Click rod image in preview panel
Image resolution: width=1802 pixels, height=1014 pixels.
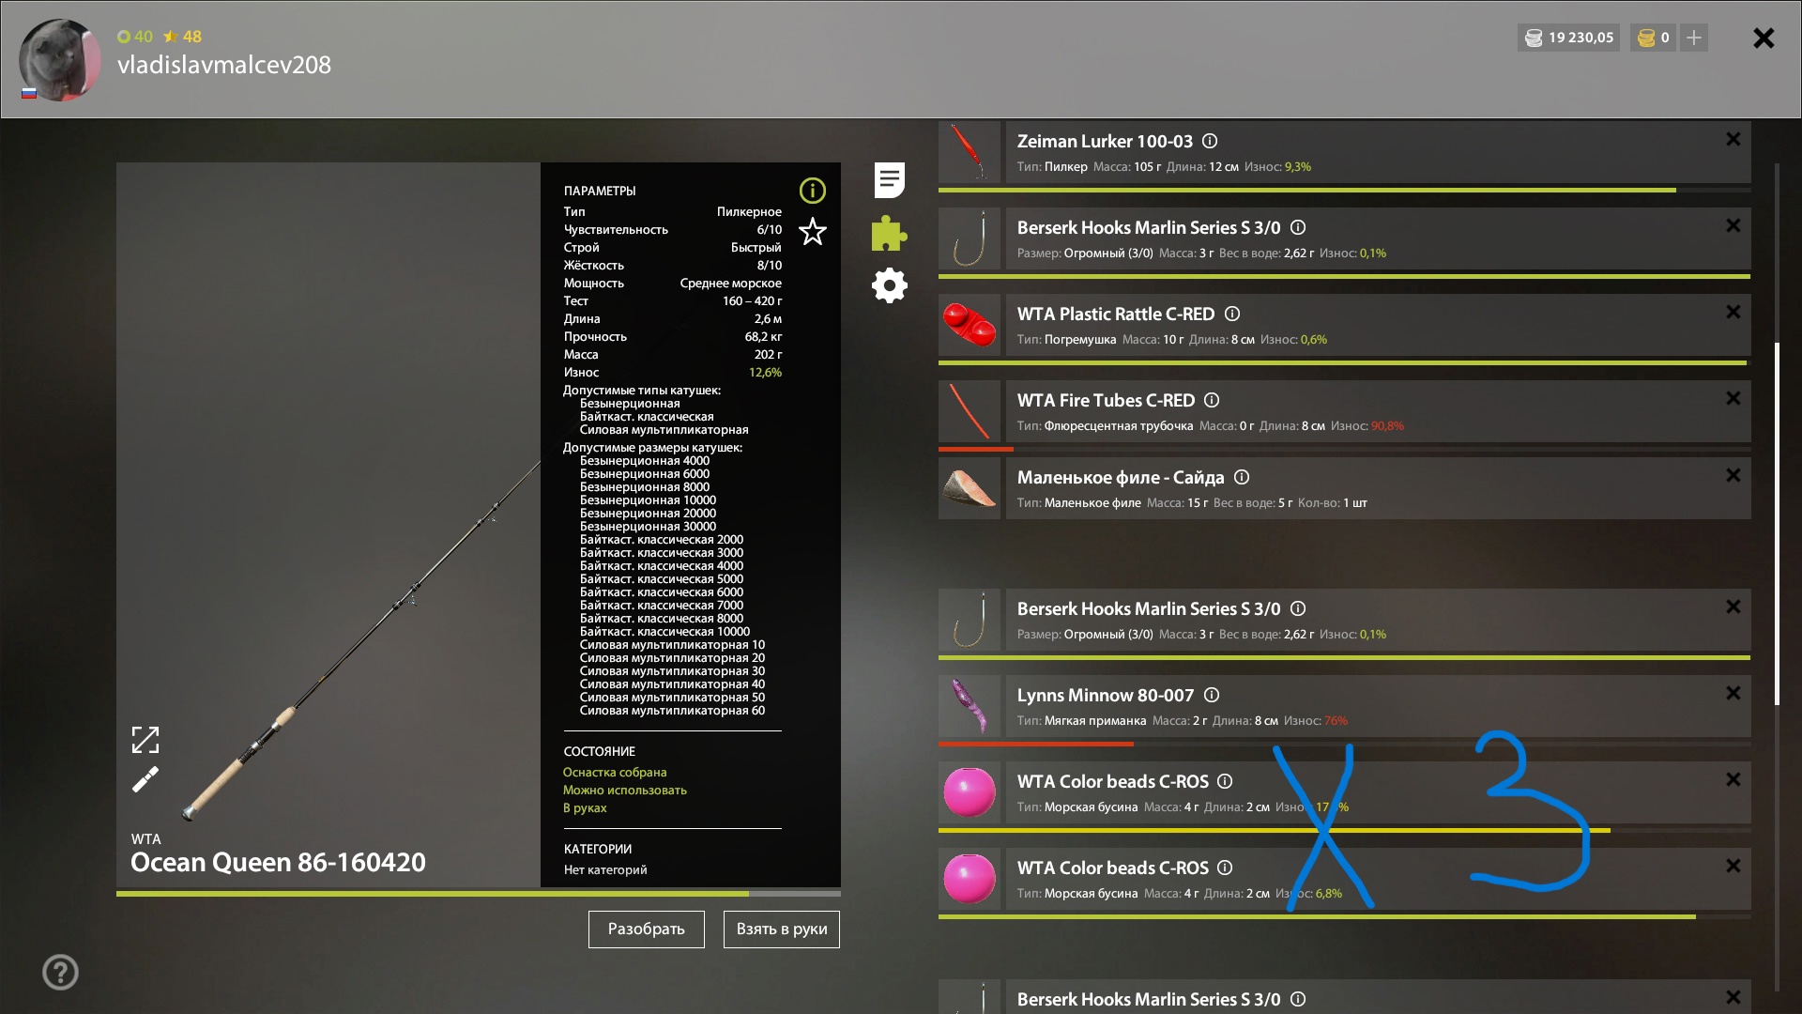(x=361, y=643)
